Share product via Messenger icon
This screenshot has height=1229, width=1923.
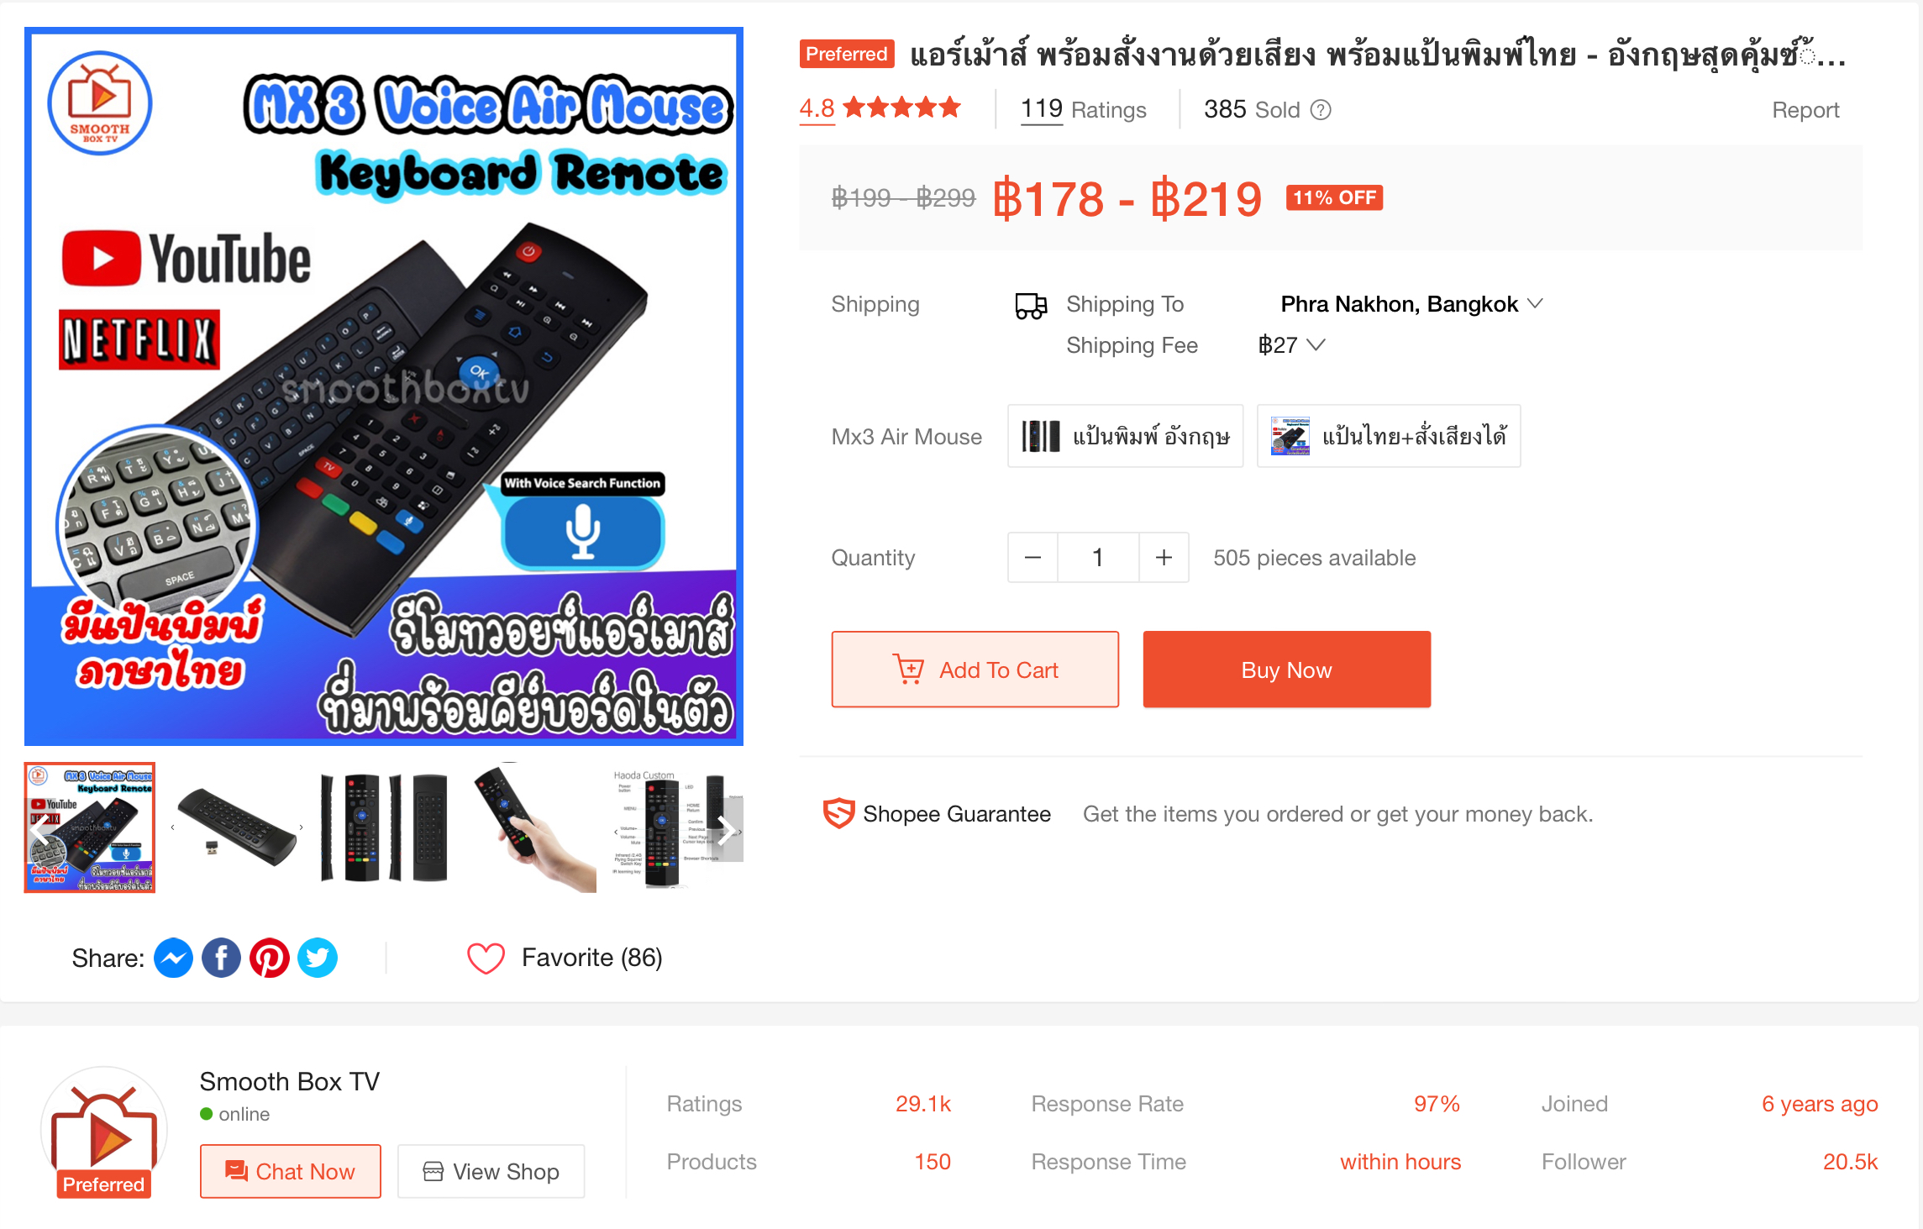coord(173,958)
